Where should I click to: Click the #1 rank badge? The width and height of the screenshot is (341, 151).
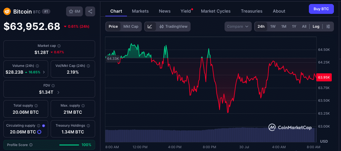pos(46,11)
